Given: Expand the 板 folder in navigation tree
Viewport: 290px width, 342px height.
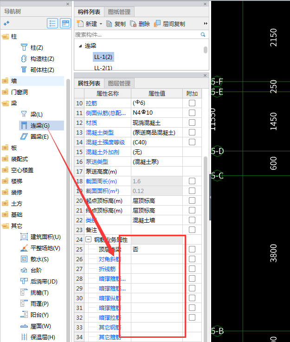Looking at the screenshot, I should pyautogui.click(x=5, y=148).
